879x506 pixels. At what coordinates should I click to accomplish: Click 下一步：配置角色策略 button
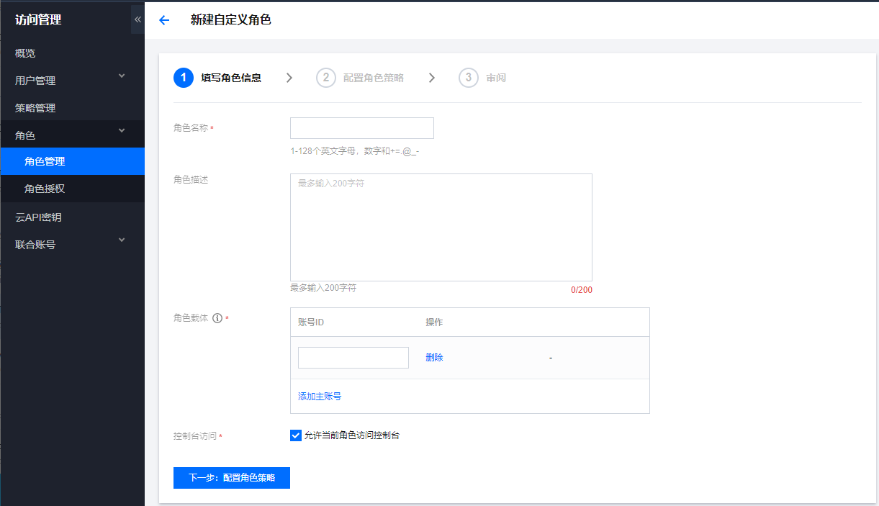[231, 478]
